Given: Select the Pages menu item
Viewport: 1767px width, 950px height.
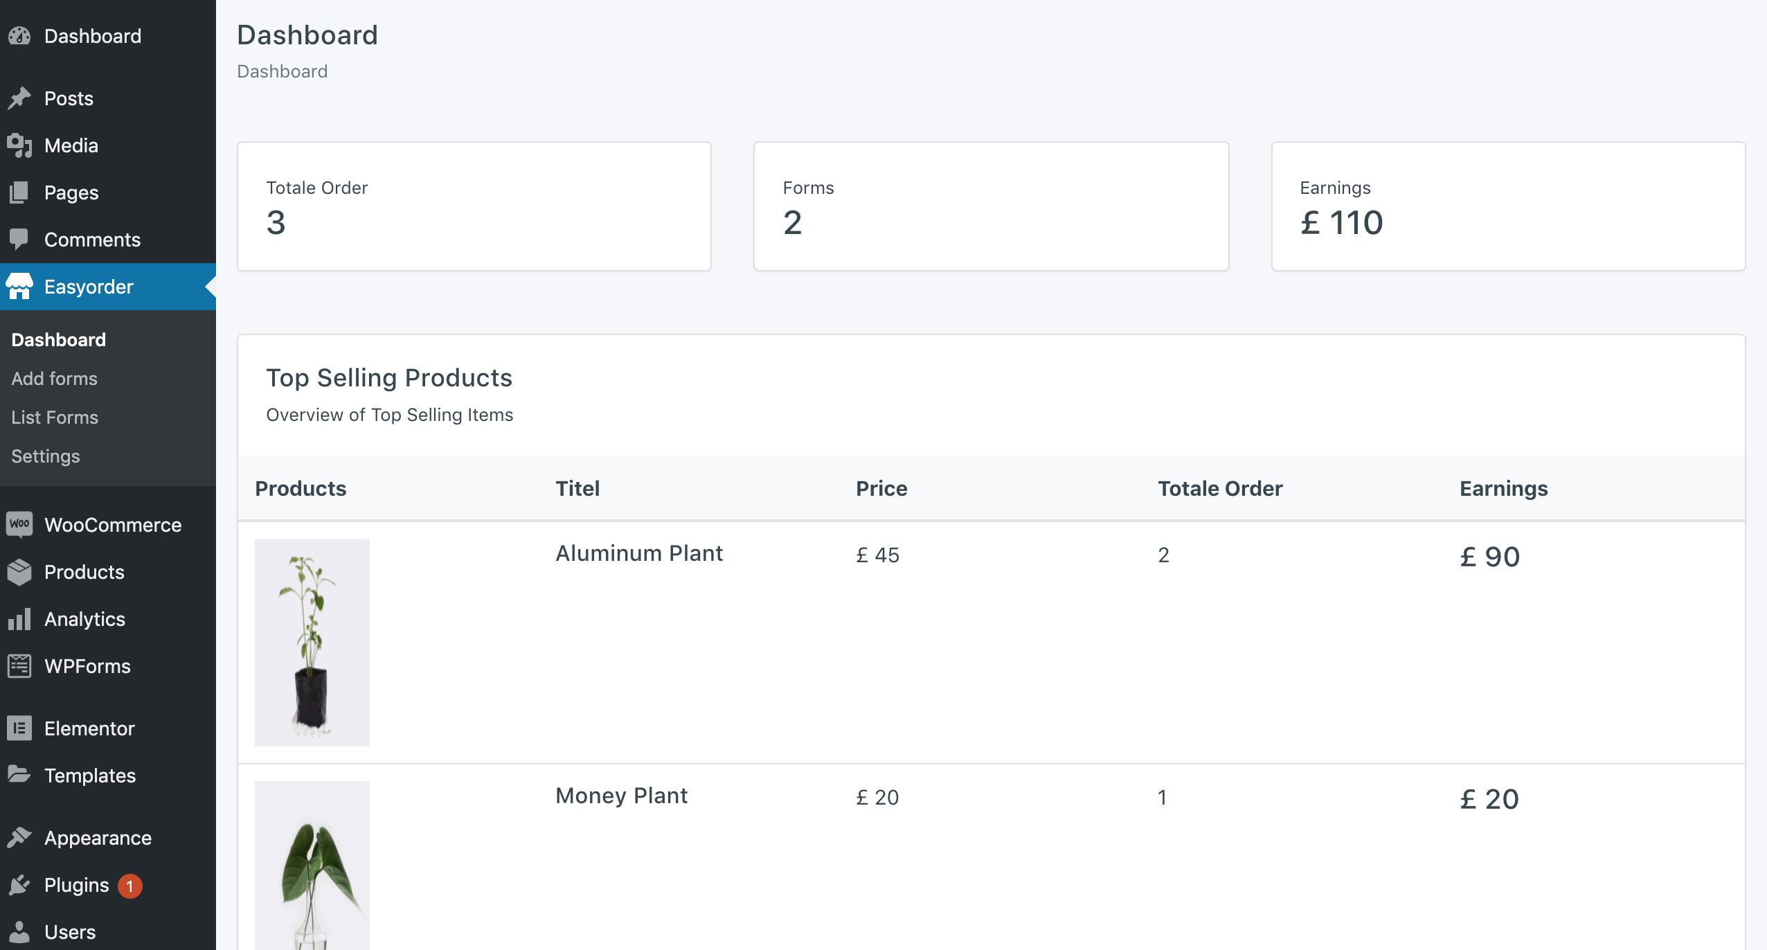Looking at the screenshot, I should click(71, 192).
